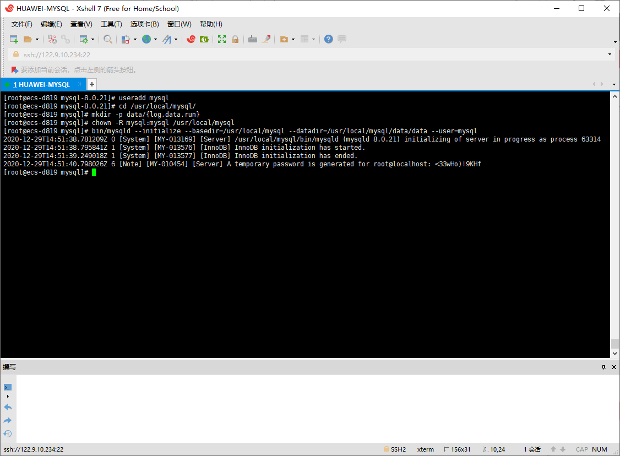Screen dimensions: 620x456
Task: Open the Sessions folder icon
Action: tap(28, 39)
